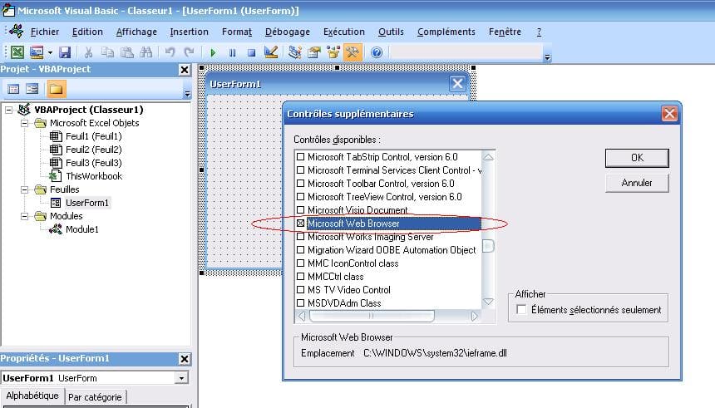The height and width of the screenshot is (408, 715).
Task: Click controls list vertical scroll up arrow
Action: [x=488, y=157]
